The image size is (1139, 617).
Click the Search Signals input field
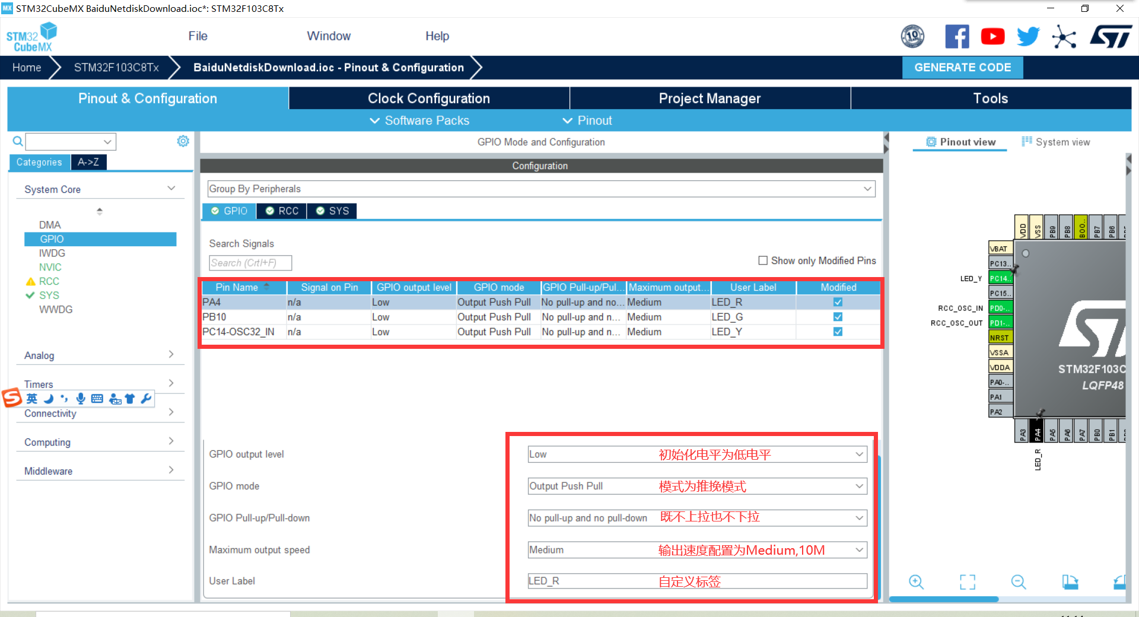pyautogui.click(x=250, y=263)
